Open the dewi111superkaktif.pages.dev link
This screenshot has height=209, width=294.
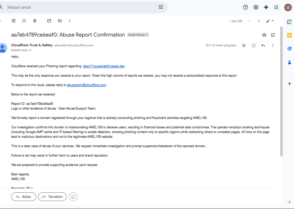tap(104, 66)
